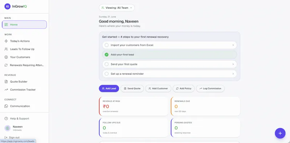Click the Good morning, Naveen heading

(119, 21)
